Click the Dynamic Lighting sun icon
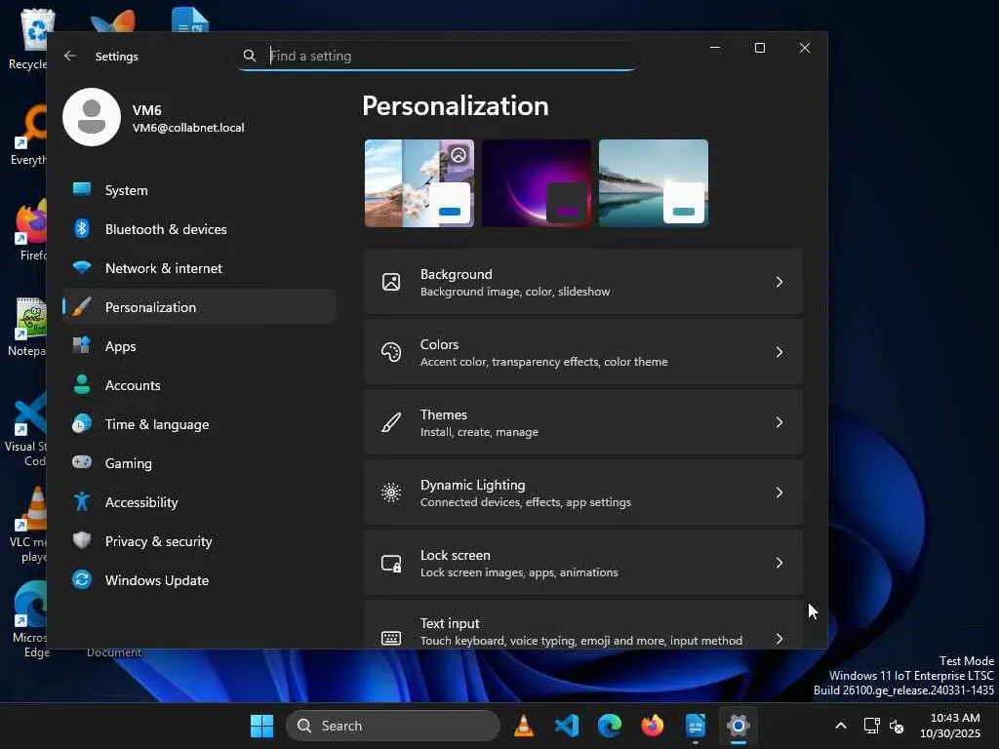 point(391,493)
